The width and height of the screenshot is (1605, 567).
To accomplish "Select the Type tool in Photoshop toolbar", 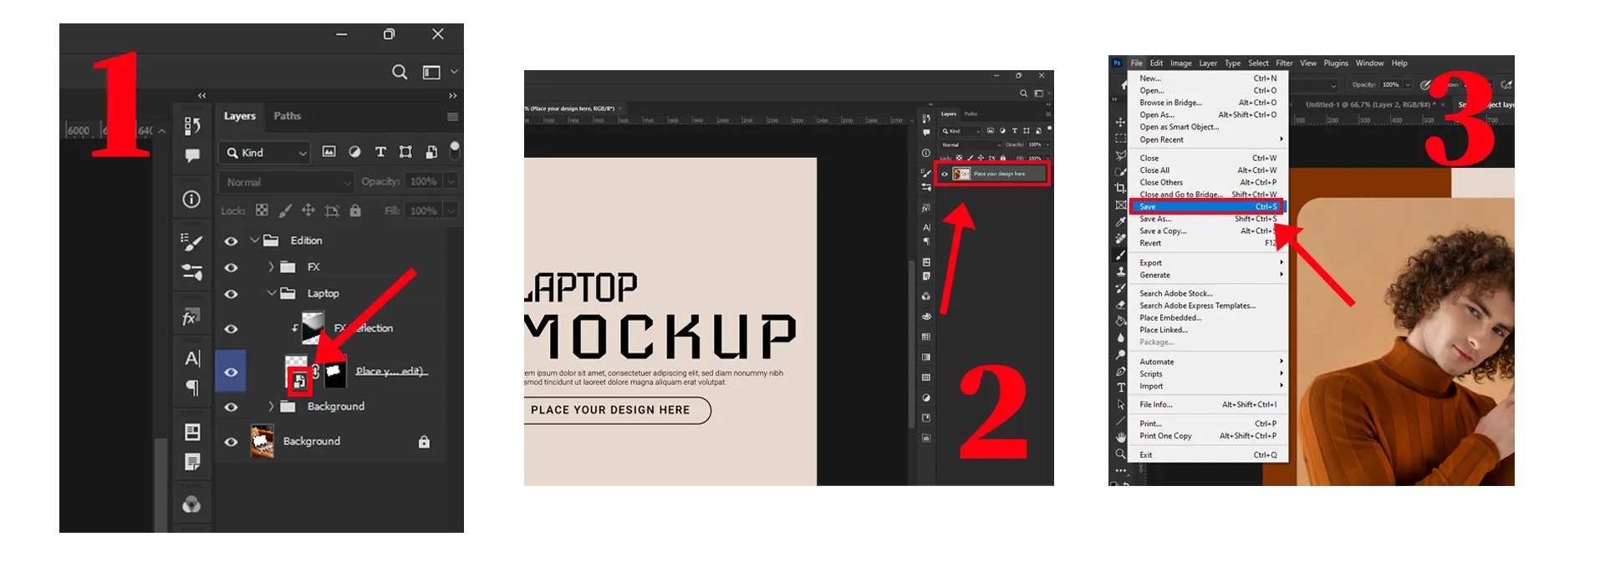I will pos(1121,387).
